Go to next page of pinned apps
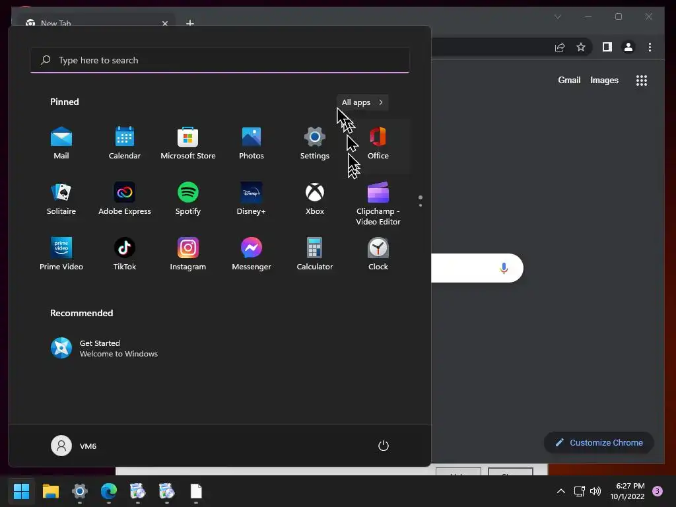The image size is (676, 507). click(x=421, y=205)
